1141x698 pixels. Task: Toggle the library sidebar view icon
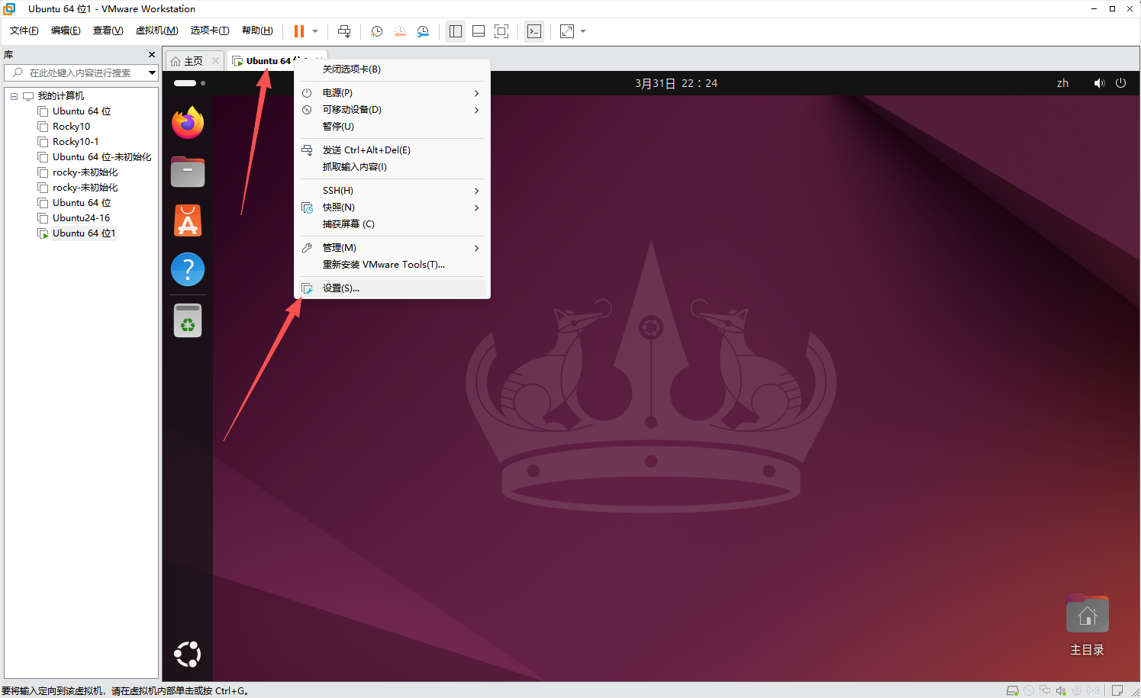pyautogui.click(x=456, y=31)
